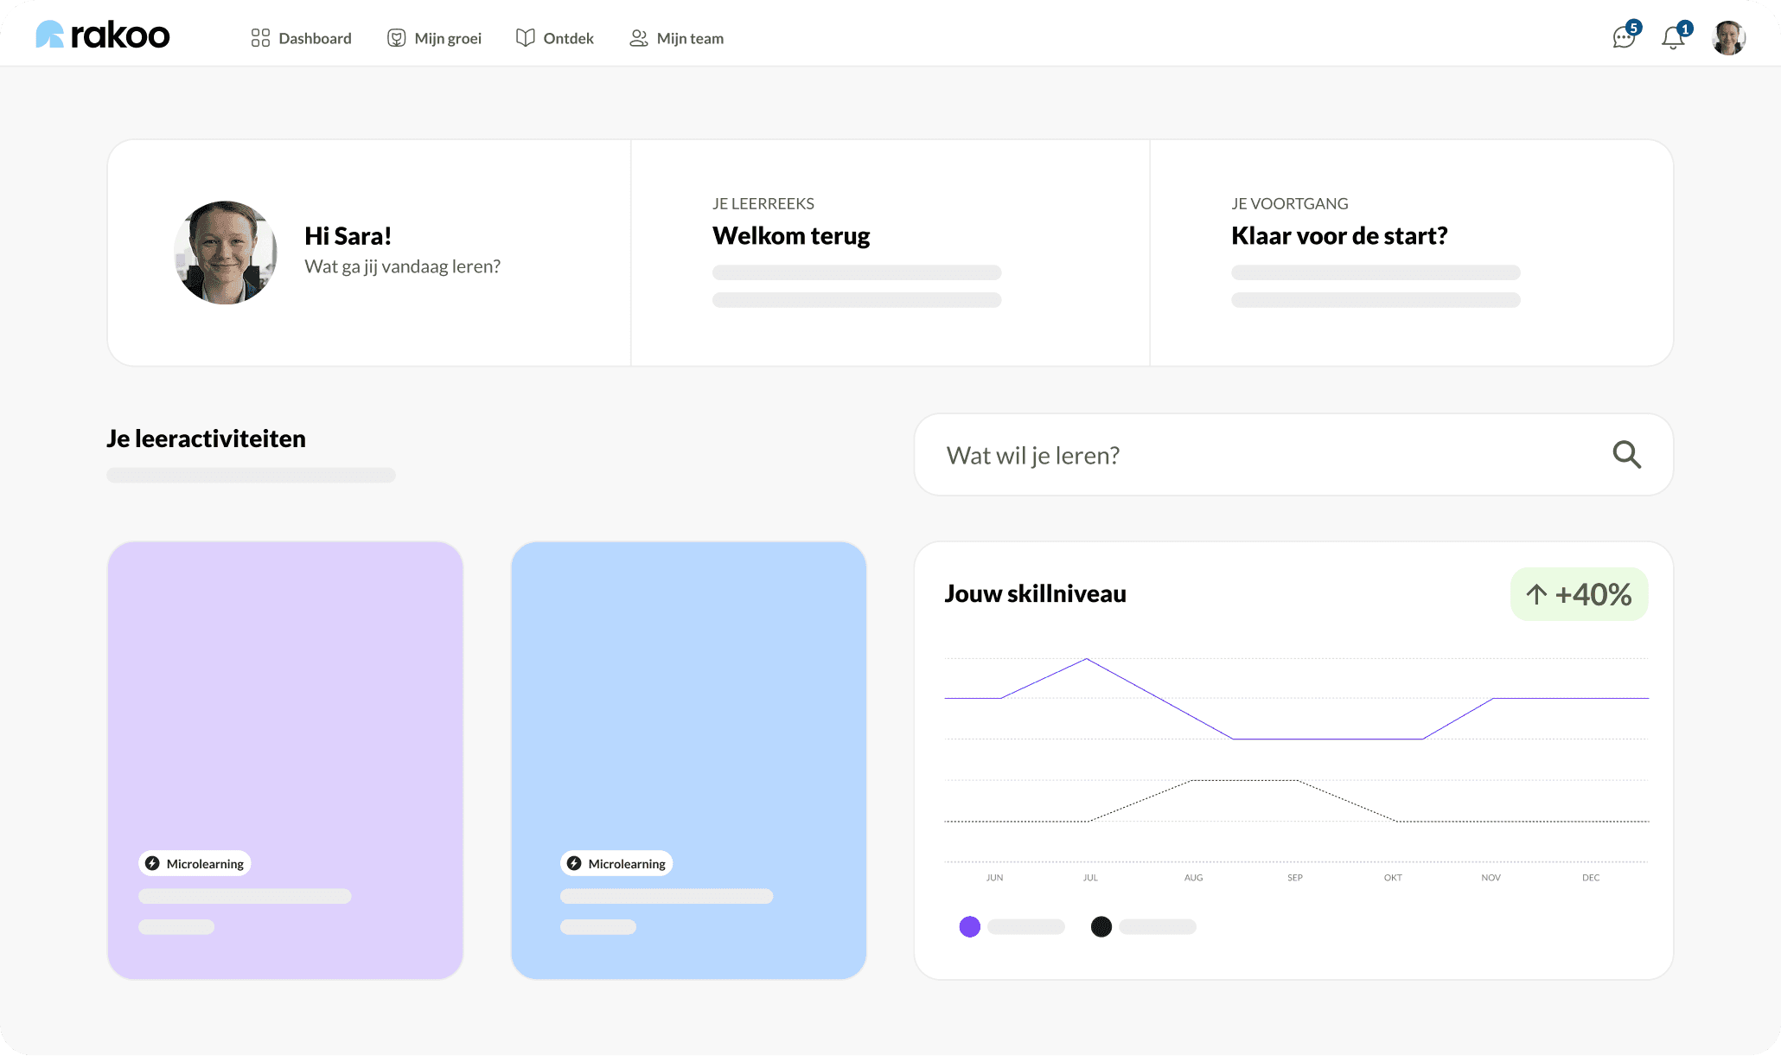
Task: Click the Dashboard grid icon
Action: tap(260, 38)
